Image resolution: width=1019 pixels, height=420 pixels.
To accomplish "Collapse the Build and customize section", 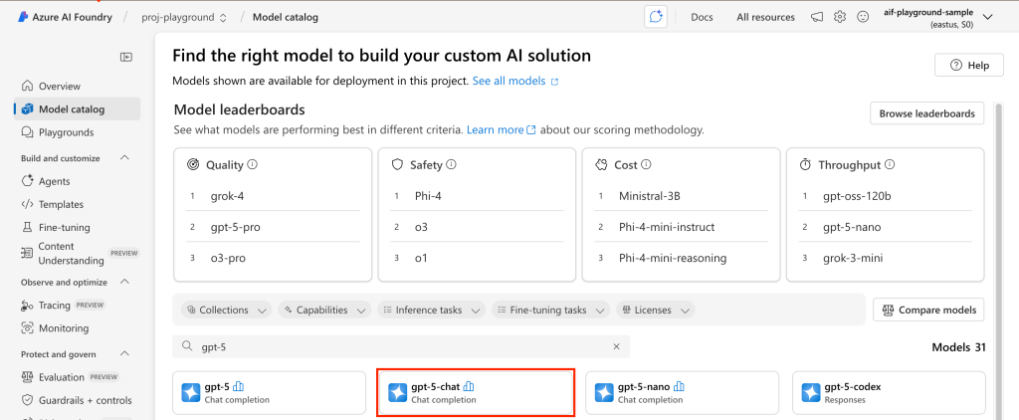I will point(125,158).
